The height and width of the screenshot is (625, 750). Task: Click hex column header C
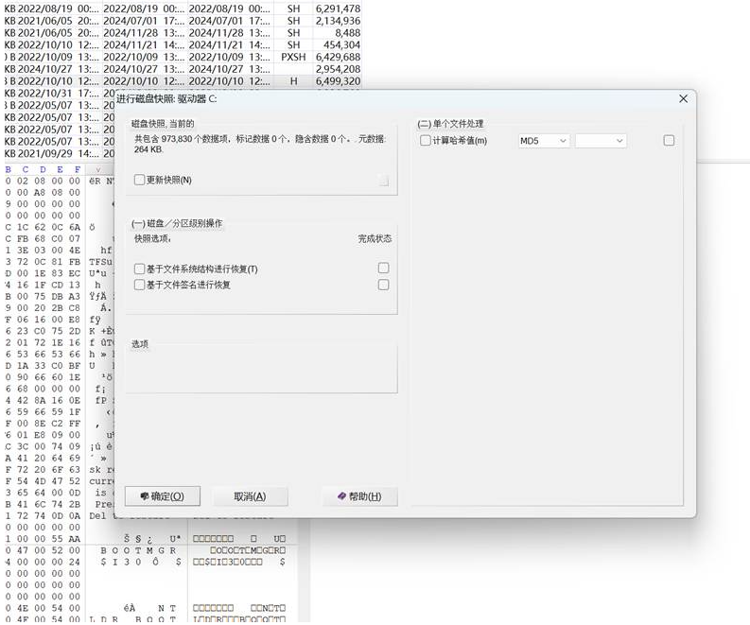(26, 169)
